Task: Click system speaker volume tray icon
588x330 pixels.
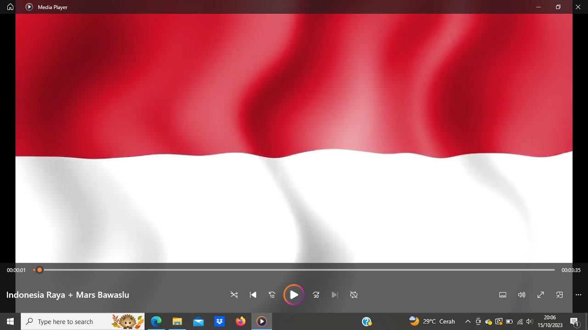Action: (x=530, y=322)
